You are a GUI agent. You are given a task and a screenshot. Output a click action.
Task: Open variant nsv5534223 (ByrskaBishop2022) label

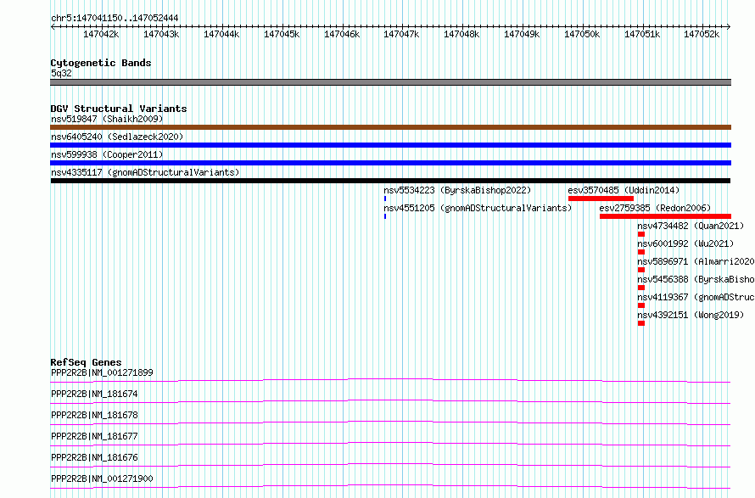point(457,190)
